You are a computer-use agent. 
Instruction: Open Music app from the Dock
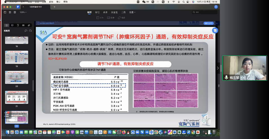(68, 132)
